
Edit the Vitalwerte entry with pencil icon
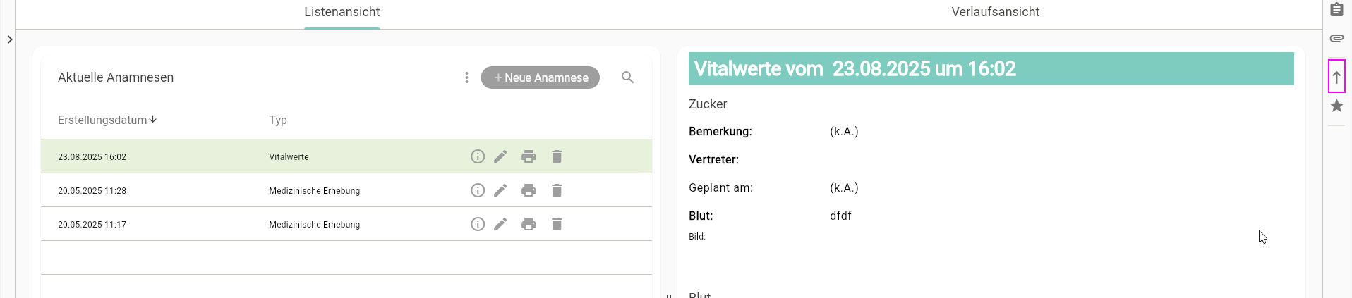[x=500, y=156]
